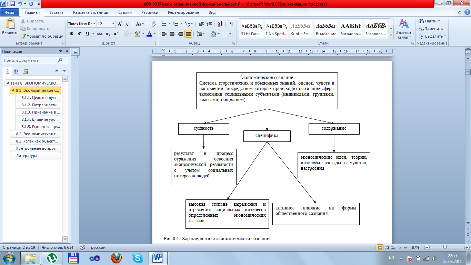Click the Change Styles (Изменить стили) icon
This screenshot has width=471, height=265.
(404, 24)
